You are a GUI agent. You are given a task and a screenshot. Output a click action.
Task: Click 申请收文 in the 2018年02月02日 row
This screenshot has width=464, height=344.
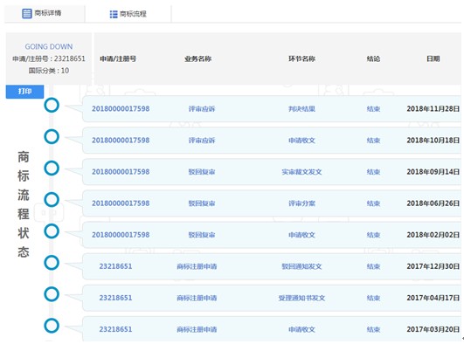tap(301, 235)
